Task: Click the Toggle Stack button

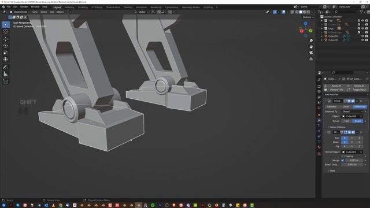Action: click(x=357, y=90)
